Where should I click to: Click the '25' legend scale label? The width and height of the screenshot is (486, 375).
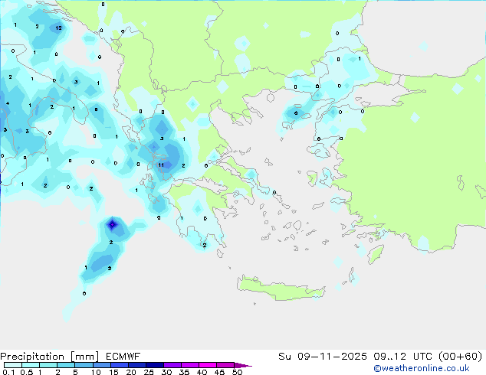149,372
